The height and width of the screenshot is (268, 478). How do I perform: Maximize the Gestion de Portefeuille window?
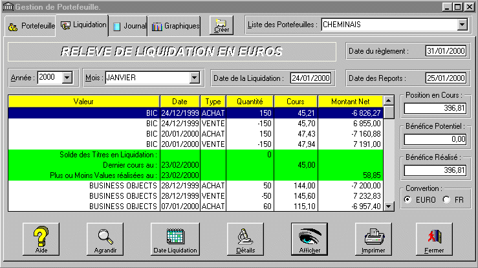pyautogui.click(x=457, y=6)
